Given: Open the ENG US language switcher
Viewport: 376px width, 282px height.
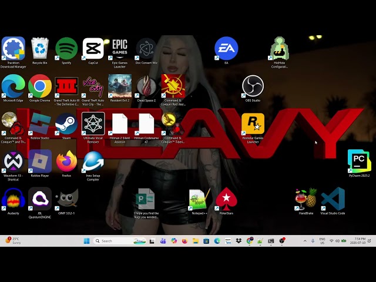Looking at the screenshot, I should tap(322, 241).
